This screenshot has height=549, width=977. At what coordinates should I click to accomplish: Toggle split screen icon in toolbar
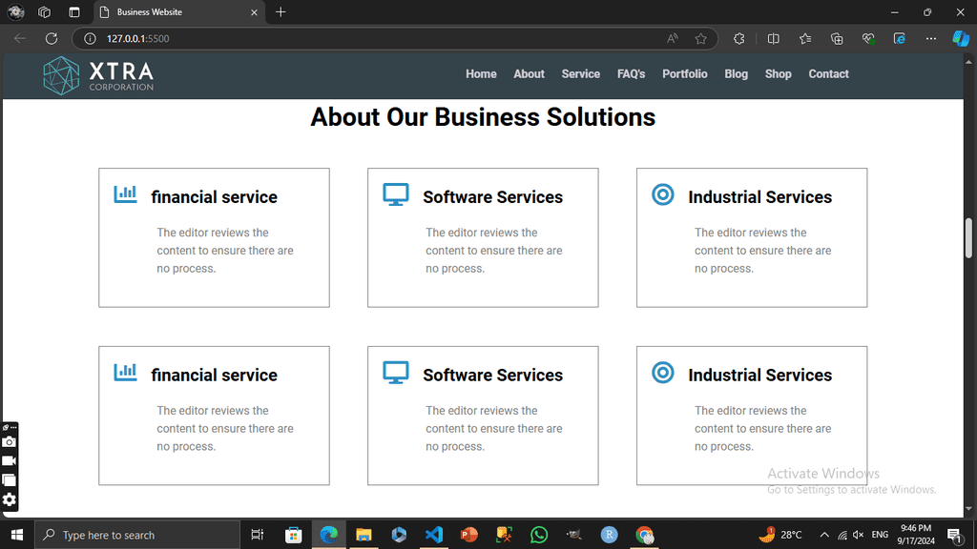pos(773,38)
